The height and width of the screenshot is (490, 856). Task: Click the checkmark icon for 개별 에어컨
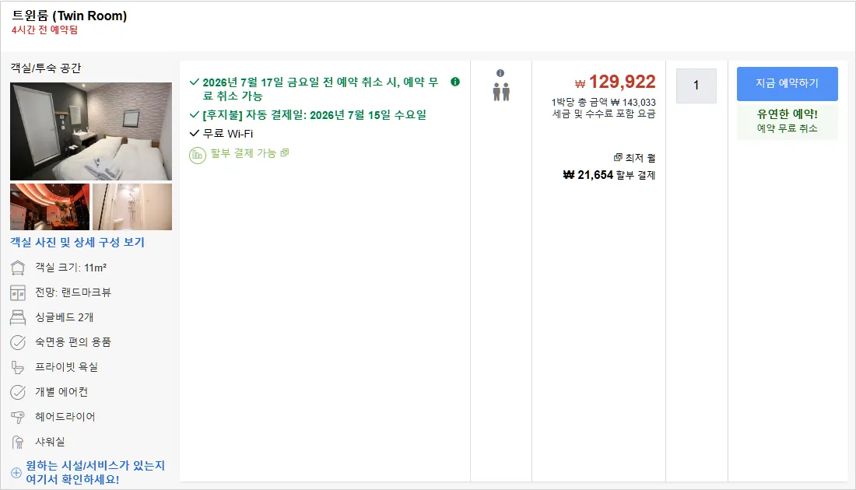click(18, 392)
